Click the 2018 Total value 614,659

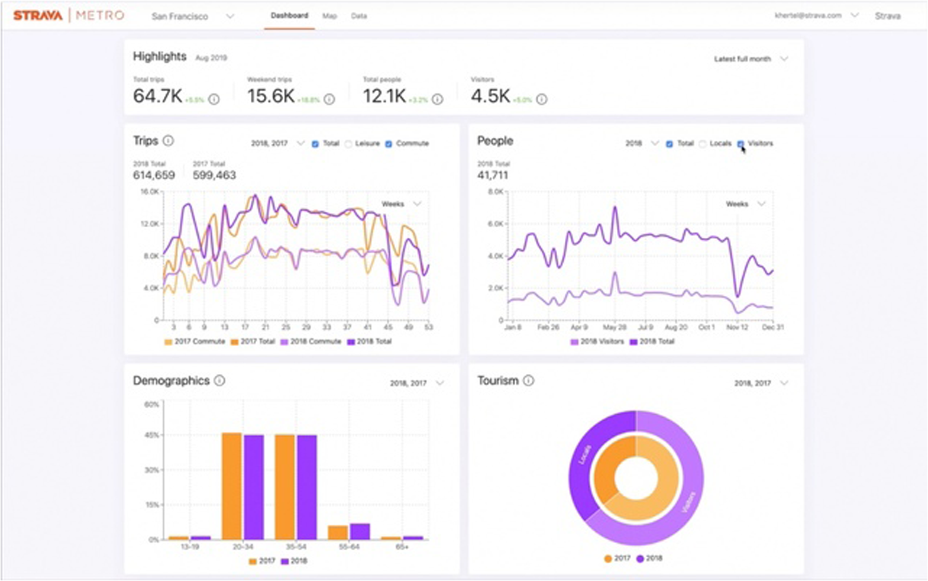[154, 175]
